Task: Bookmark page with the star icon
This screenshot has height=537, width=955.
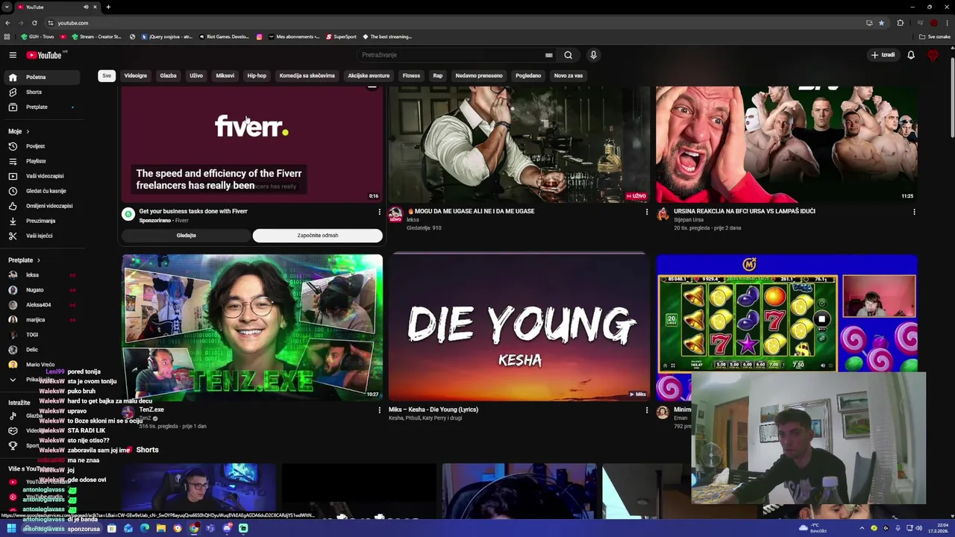Action: point(881,23)
